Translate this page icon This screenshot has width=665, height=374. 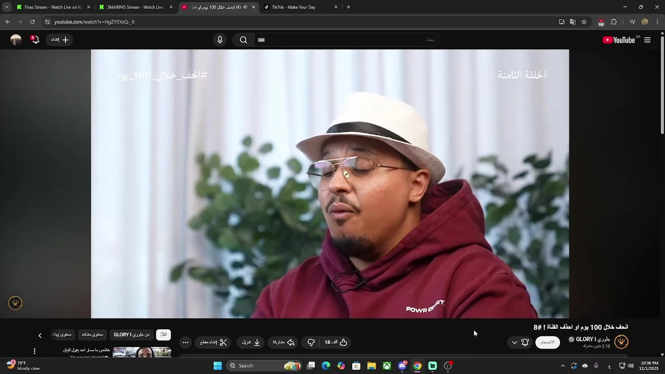click(573, 22)
